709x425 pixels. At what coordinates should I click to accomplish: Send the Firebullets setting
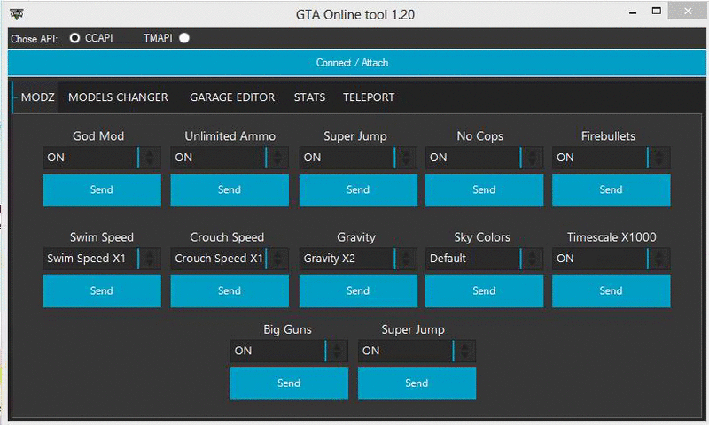[x=612, y=190]
